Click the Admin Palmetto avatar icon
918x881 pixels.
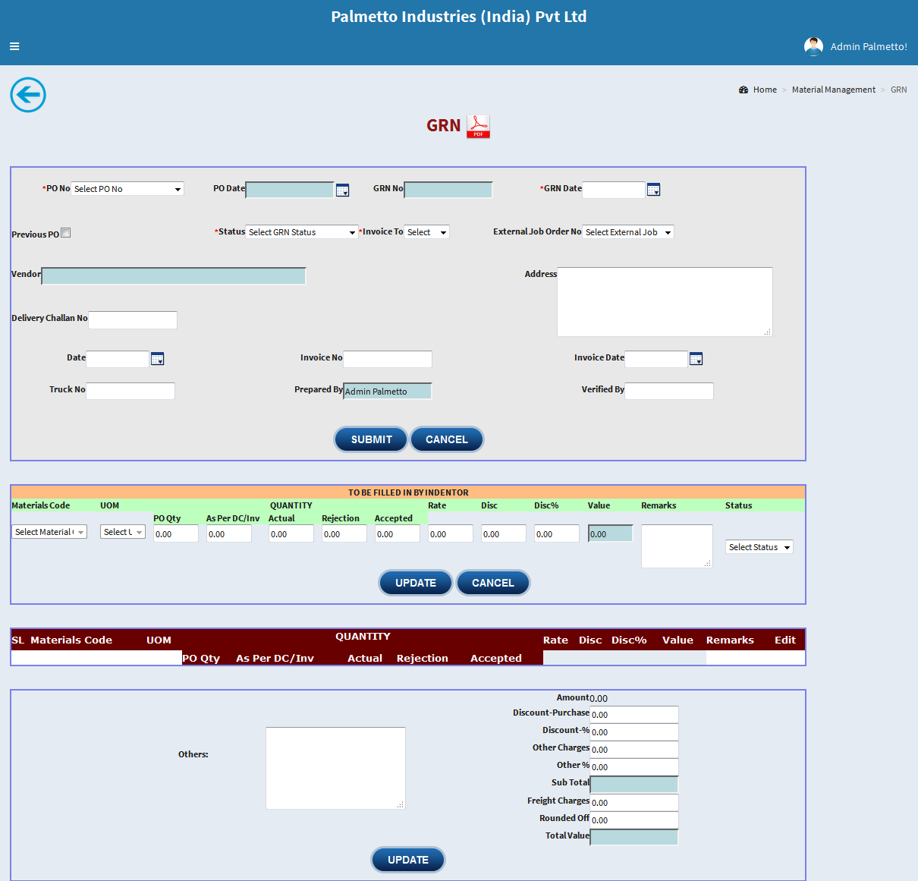point(813,46)
